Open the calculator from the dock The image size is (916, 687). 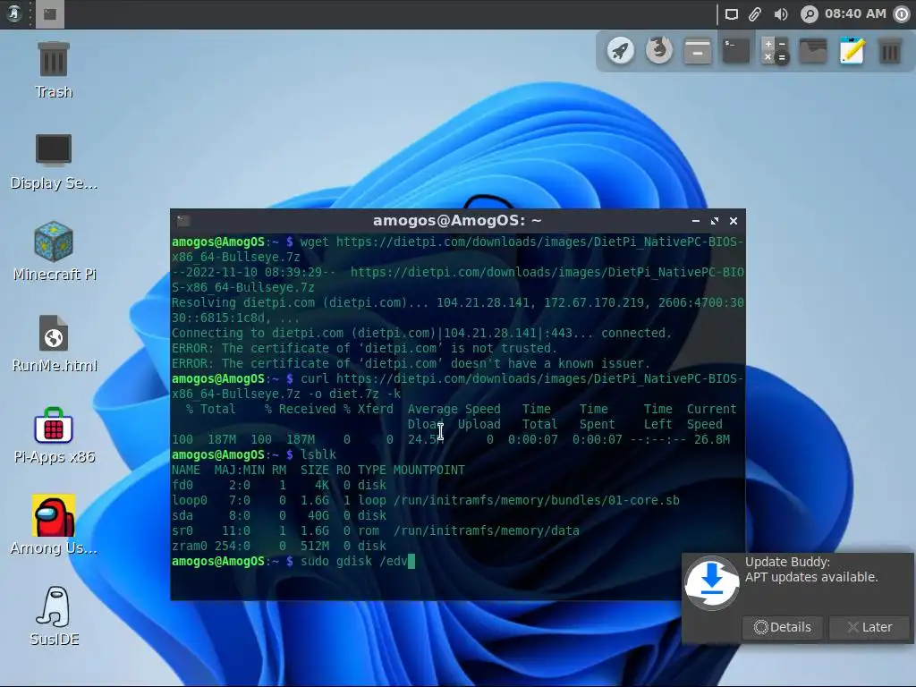pyautogui.click(x=775, y=51)
